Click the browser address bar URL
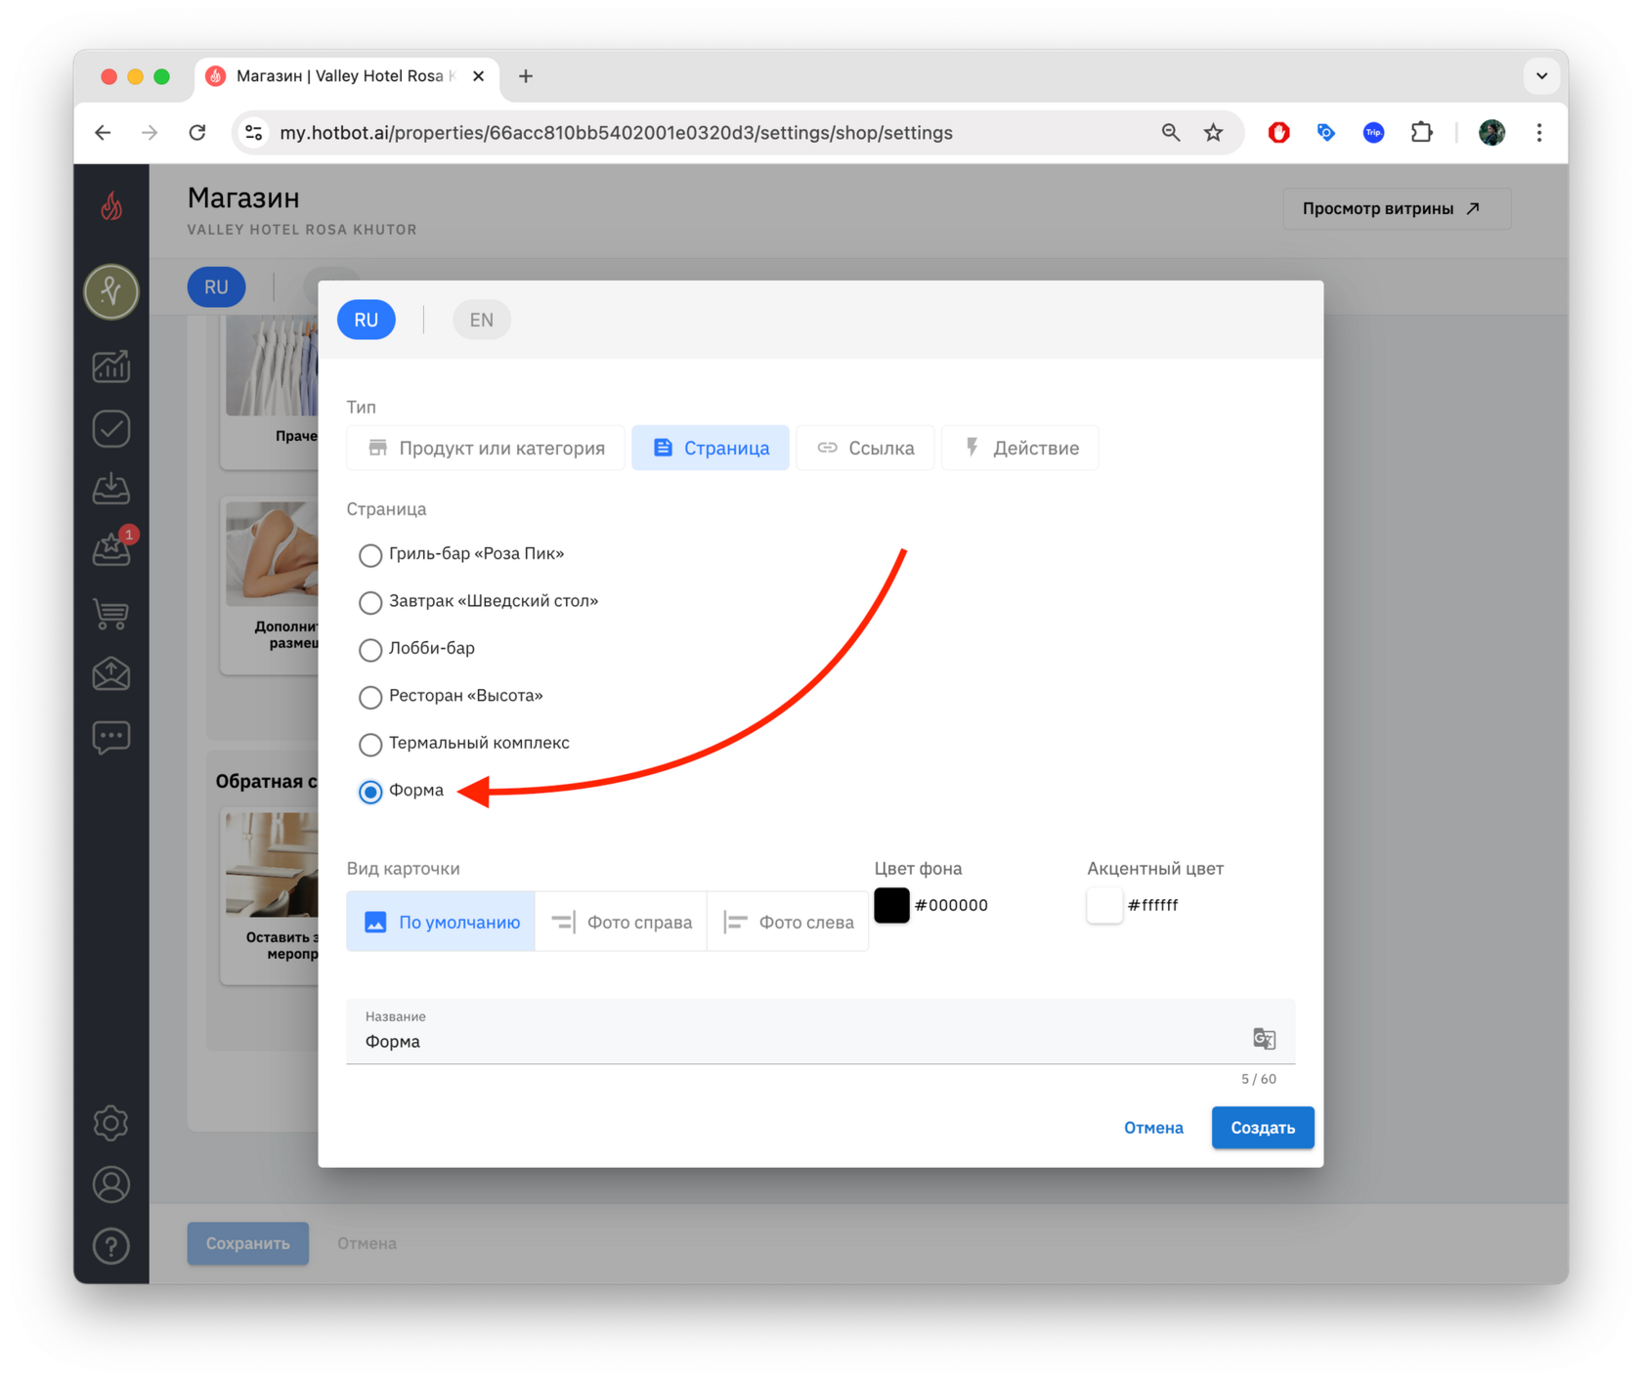This screenshot has height=1381, width=1642. point(616,133)
